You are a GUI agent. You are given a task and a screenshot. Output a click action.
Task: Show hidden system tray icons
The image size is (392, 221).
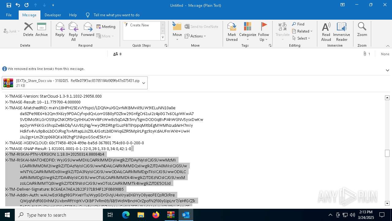330,215
